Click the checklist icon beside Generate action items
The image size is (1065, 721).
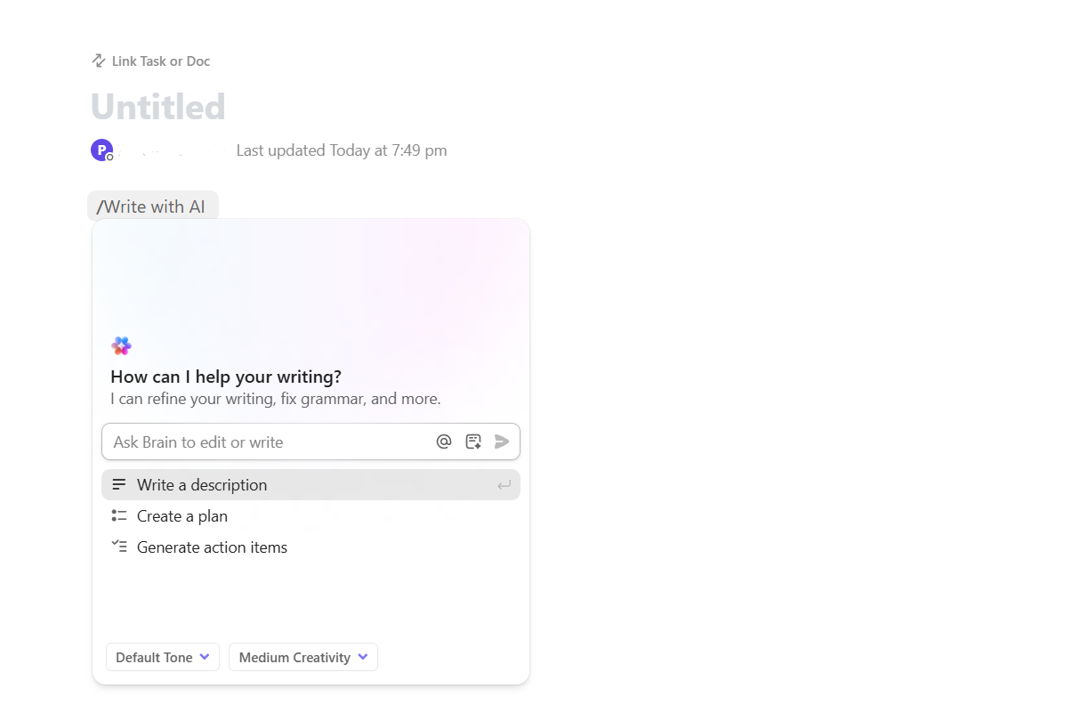pos(119,547)
